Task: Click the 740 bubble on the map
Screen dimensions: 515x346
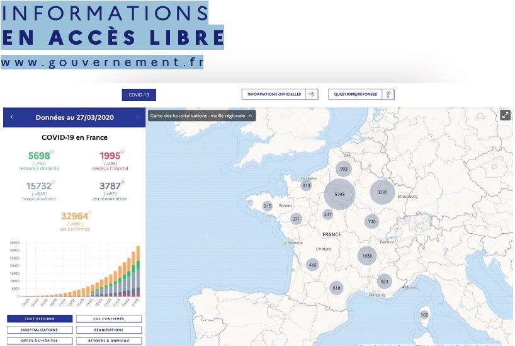Action: pyautogui.click(x=372, y=221)
